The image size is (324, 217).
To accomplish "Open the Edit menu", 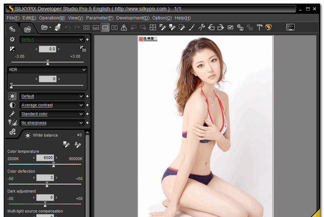I will pos(29,18).
